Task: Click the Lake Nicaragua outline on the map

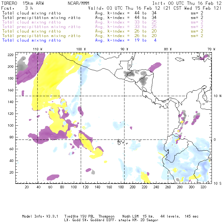Action: 144,89
